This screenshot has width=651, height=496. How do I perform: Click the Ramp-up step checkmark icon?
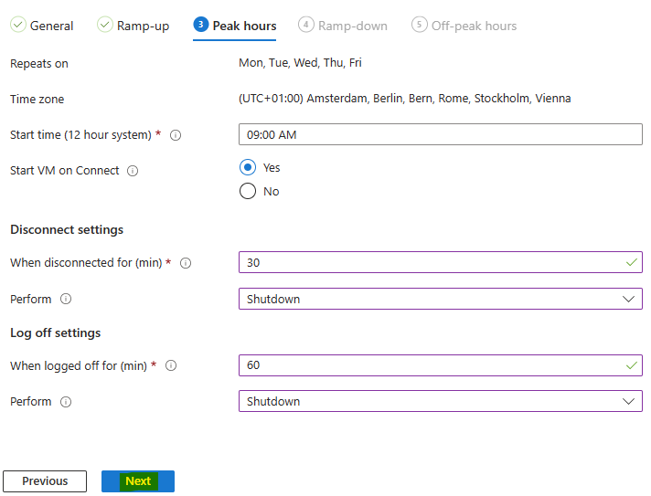[x=104, y=25]
